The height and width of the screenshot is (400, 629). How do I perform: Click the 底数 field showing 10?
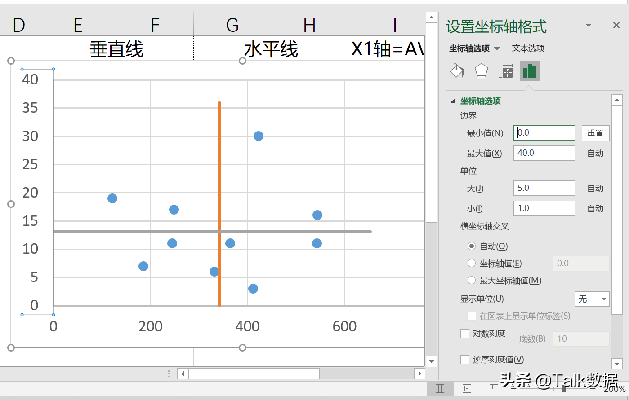(x=581, y=339)
